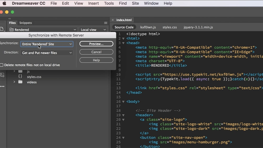Viewport: 263px width, 148px height.
Task: Click Help in Synchronize dialog
Action: click(96, 60)
